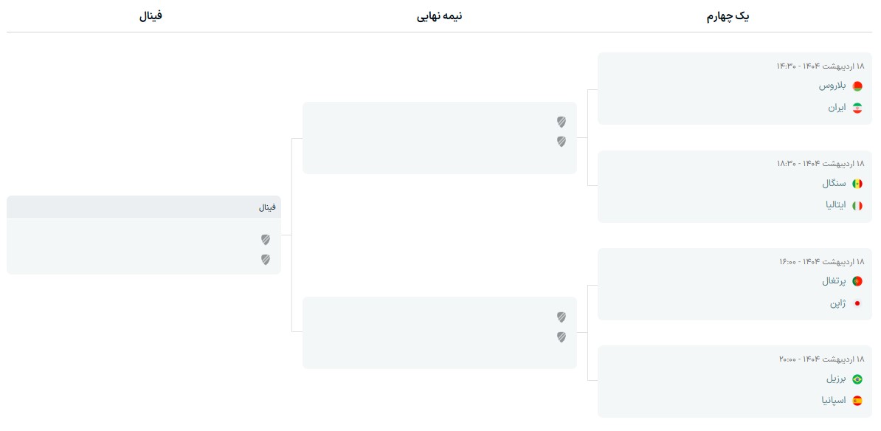Viewport: 881px width, 431px height.
Task: Open the Portugal vs Japan match card date
Action: 821,262
